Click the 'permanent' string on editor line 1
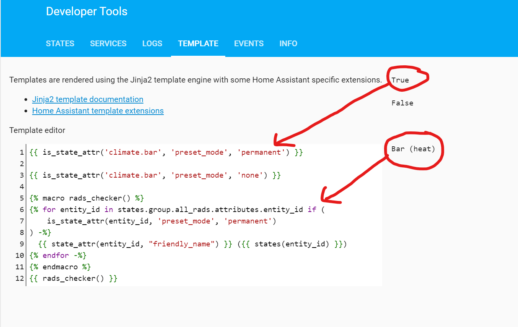518x327 pixels. [259, 152]
